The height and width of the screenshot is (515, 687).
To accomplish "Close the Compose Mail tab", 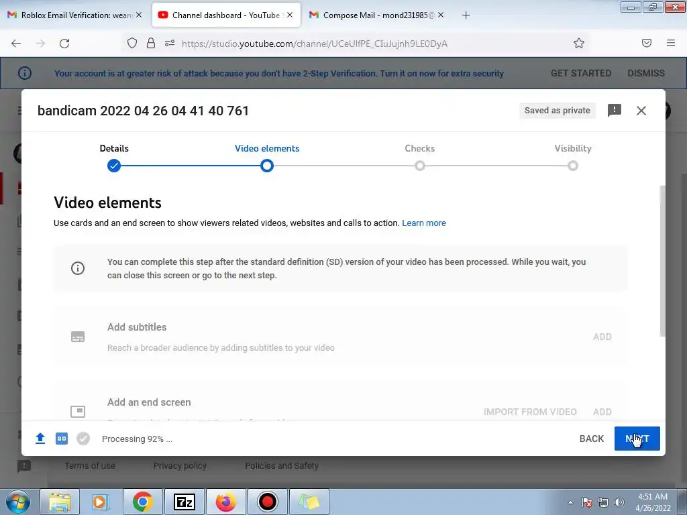I will (441, 15).
